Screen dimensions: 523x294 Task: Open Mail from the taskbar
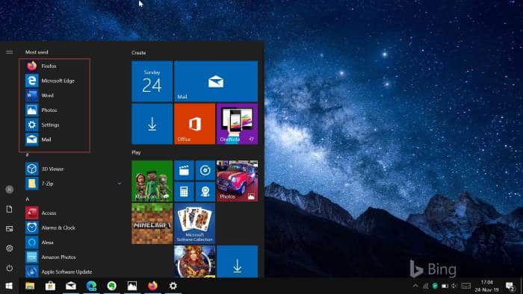(71, 286)
